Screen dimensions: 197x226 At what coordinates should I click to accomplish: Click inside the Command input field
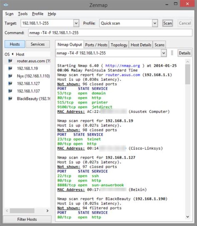(110, 33)
